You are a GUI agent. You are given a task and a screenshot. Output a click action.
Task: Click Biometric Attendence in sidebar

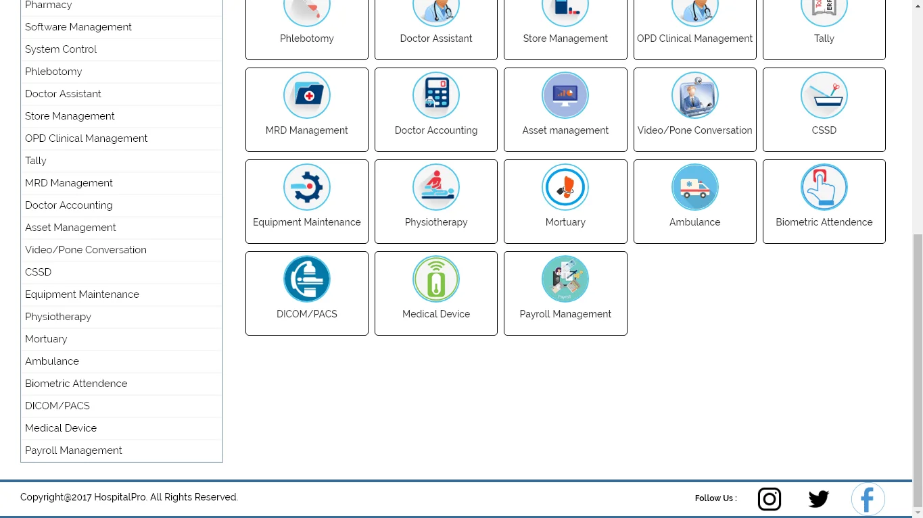(x=122, y=384)
